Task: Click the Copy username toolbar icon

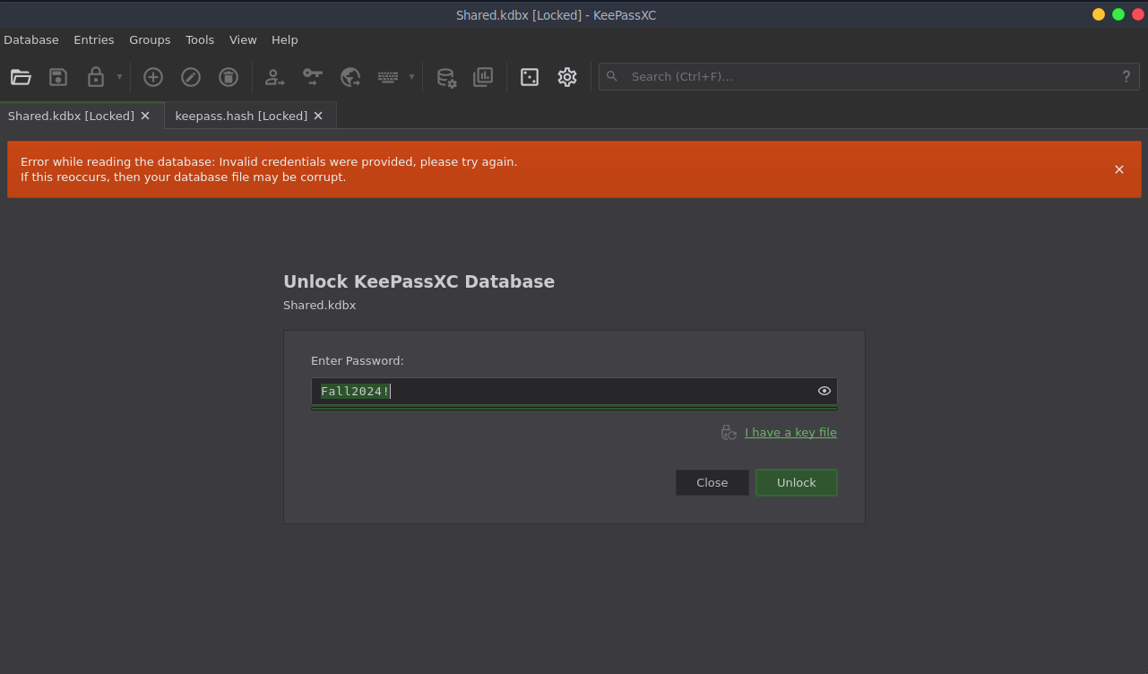Action: click(274, 77)
